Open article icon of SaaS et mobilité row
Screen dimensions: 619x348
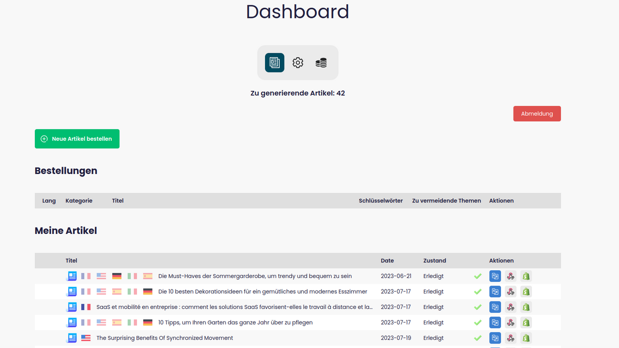72,307
